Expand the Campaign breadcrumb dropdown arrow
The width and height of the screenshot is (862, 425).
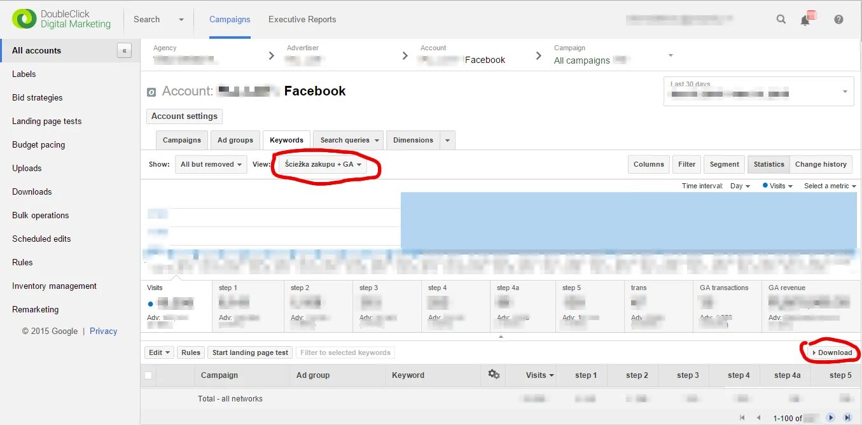tap(671, 55)
